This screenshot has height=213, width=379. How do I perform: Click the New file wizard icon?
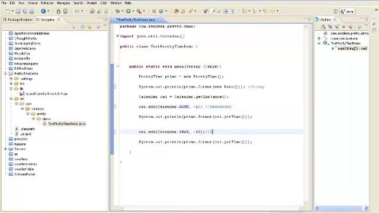click(x=8, y=11)
